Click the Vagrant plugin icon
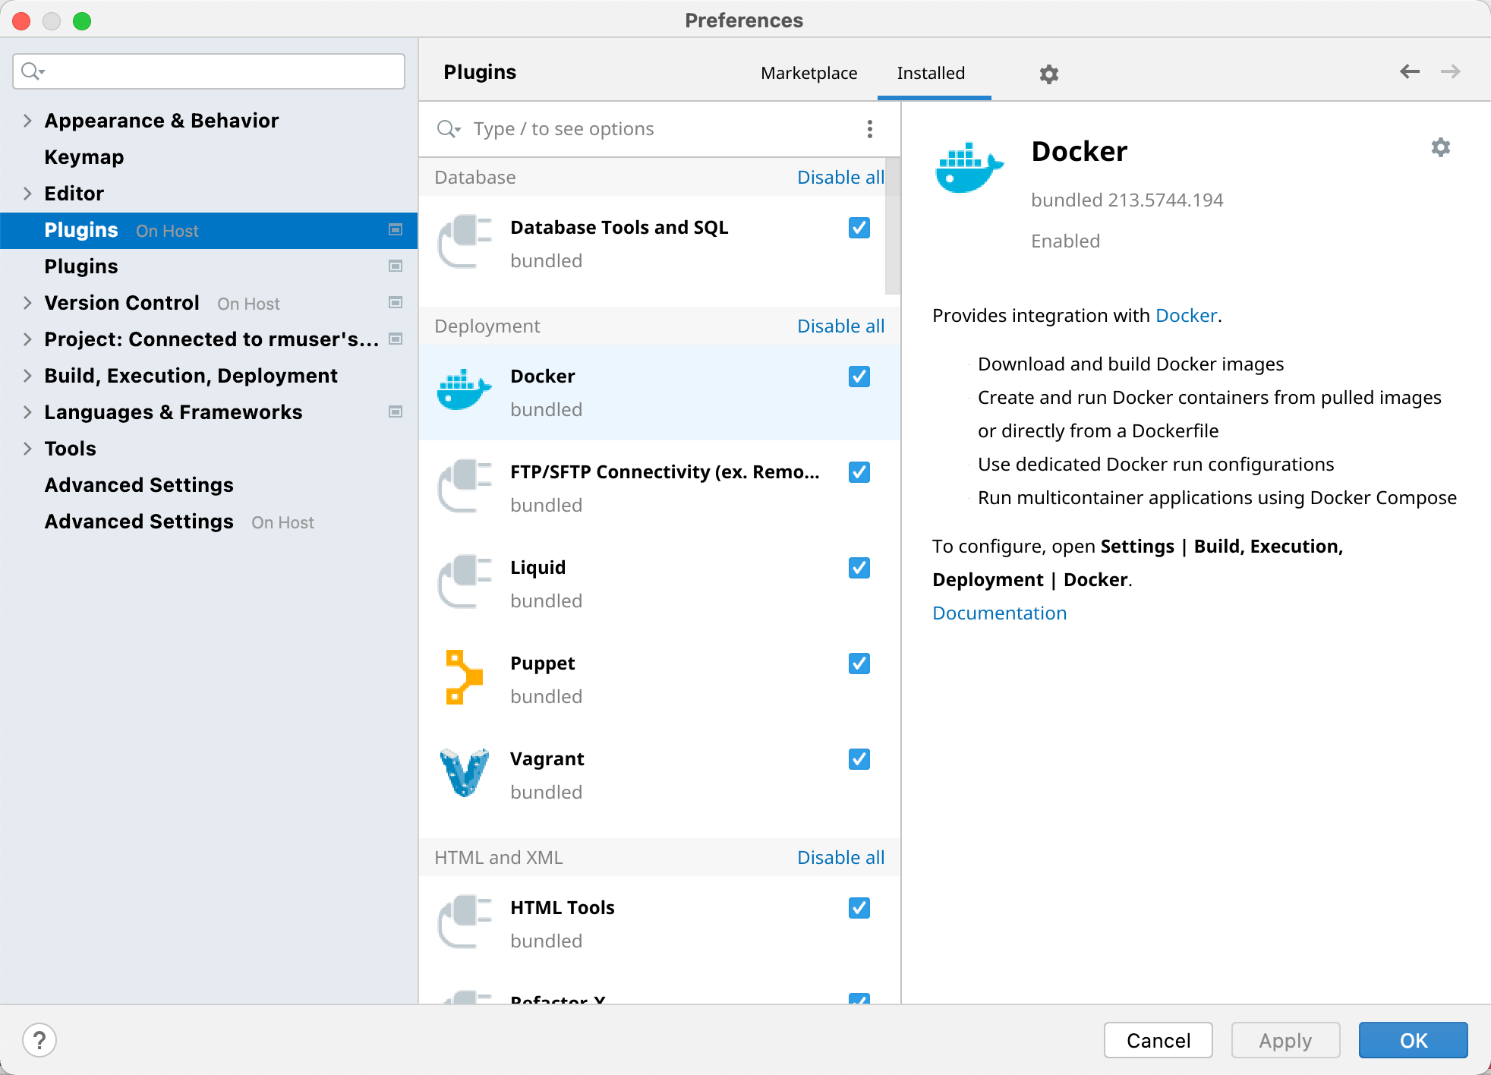Viewport: 1491px width, 1075px height. point(463,772)
